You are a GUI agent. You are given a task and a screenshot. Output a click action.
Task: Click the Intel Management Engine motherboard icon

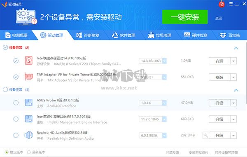[29, 119]
